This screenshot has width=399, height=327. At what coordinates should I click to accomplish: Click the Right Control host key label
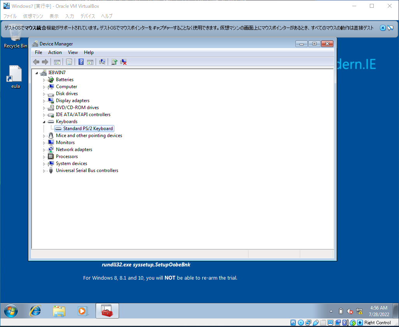(377, 323)
